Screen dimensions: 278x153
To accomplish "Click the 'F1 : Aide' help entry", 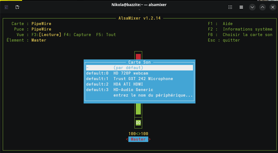I will tap(220, 24).
